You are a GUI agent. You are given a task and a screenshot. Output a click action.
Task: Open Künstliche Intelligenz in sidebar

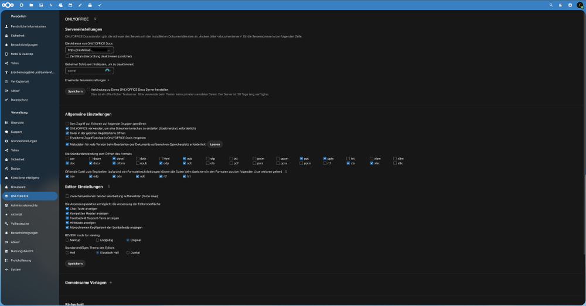30,178
